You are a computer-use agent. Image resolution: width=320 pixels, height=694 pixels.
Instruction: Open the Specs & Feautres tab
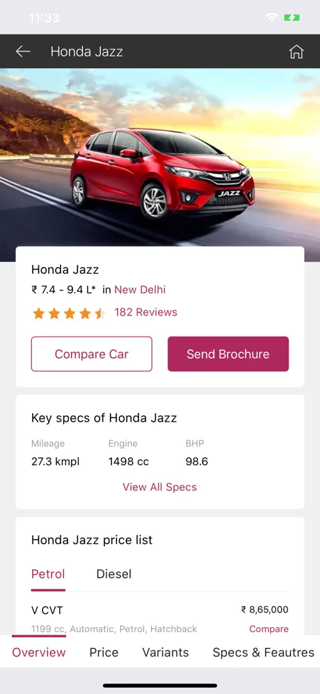coord(264,652)
